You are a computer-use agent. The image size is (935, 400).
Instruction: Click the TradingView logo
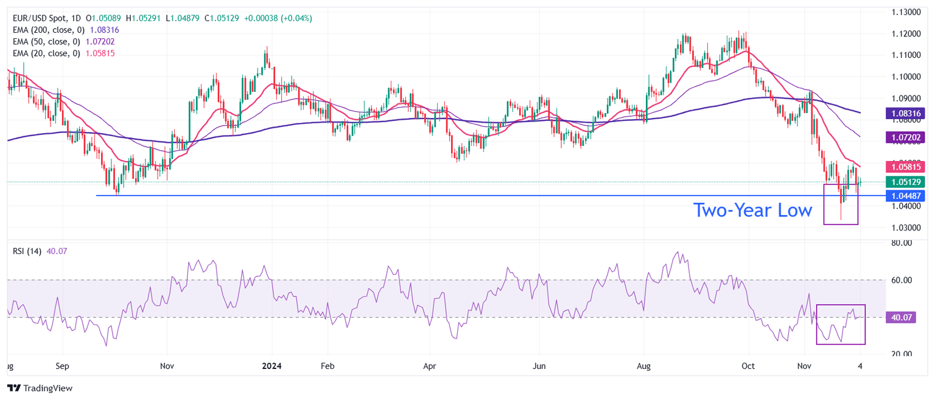click(x=40, y=388)
